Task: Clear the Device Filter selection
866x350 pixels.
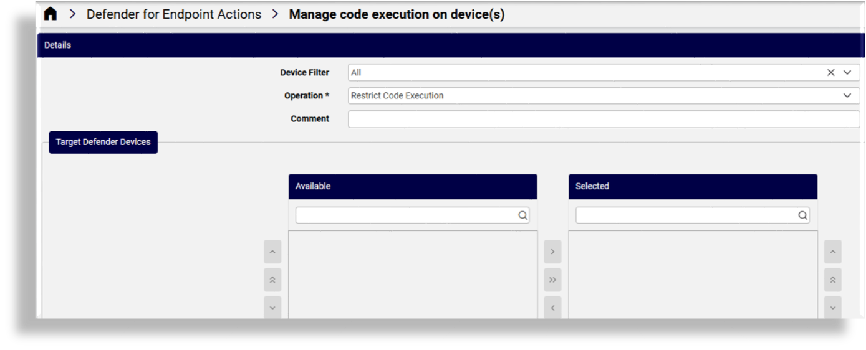Action: [x=830, y=73]
